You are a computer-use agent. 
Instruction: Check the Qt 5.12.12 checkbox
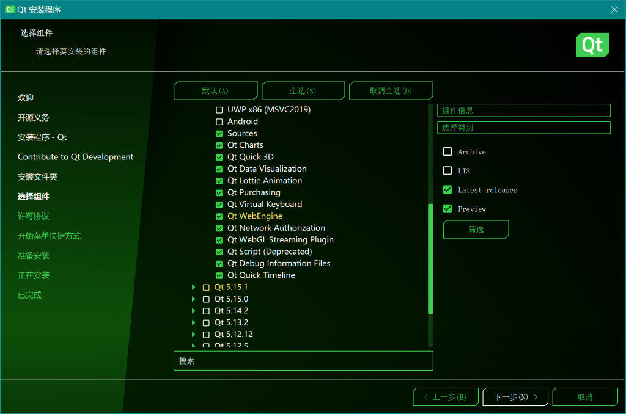(206, 335)
